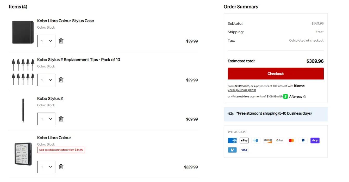Delete Kobo Libra Colour Stylus Case from cart

pyautogui.click(x=61, y=41)
